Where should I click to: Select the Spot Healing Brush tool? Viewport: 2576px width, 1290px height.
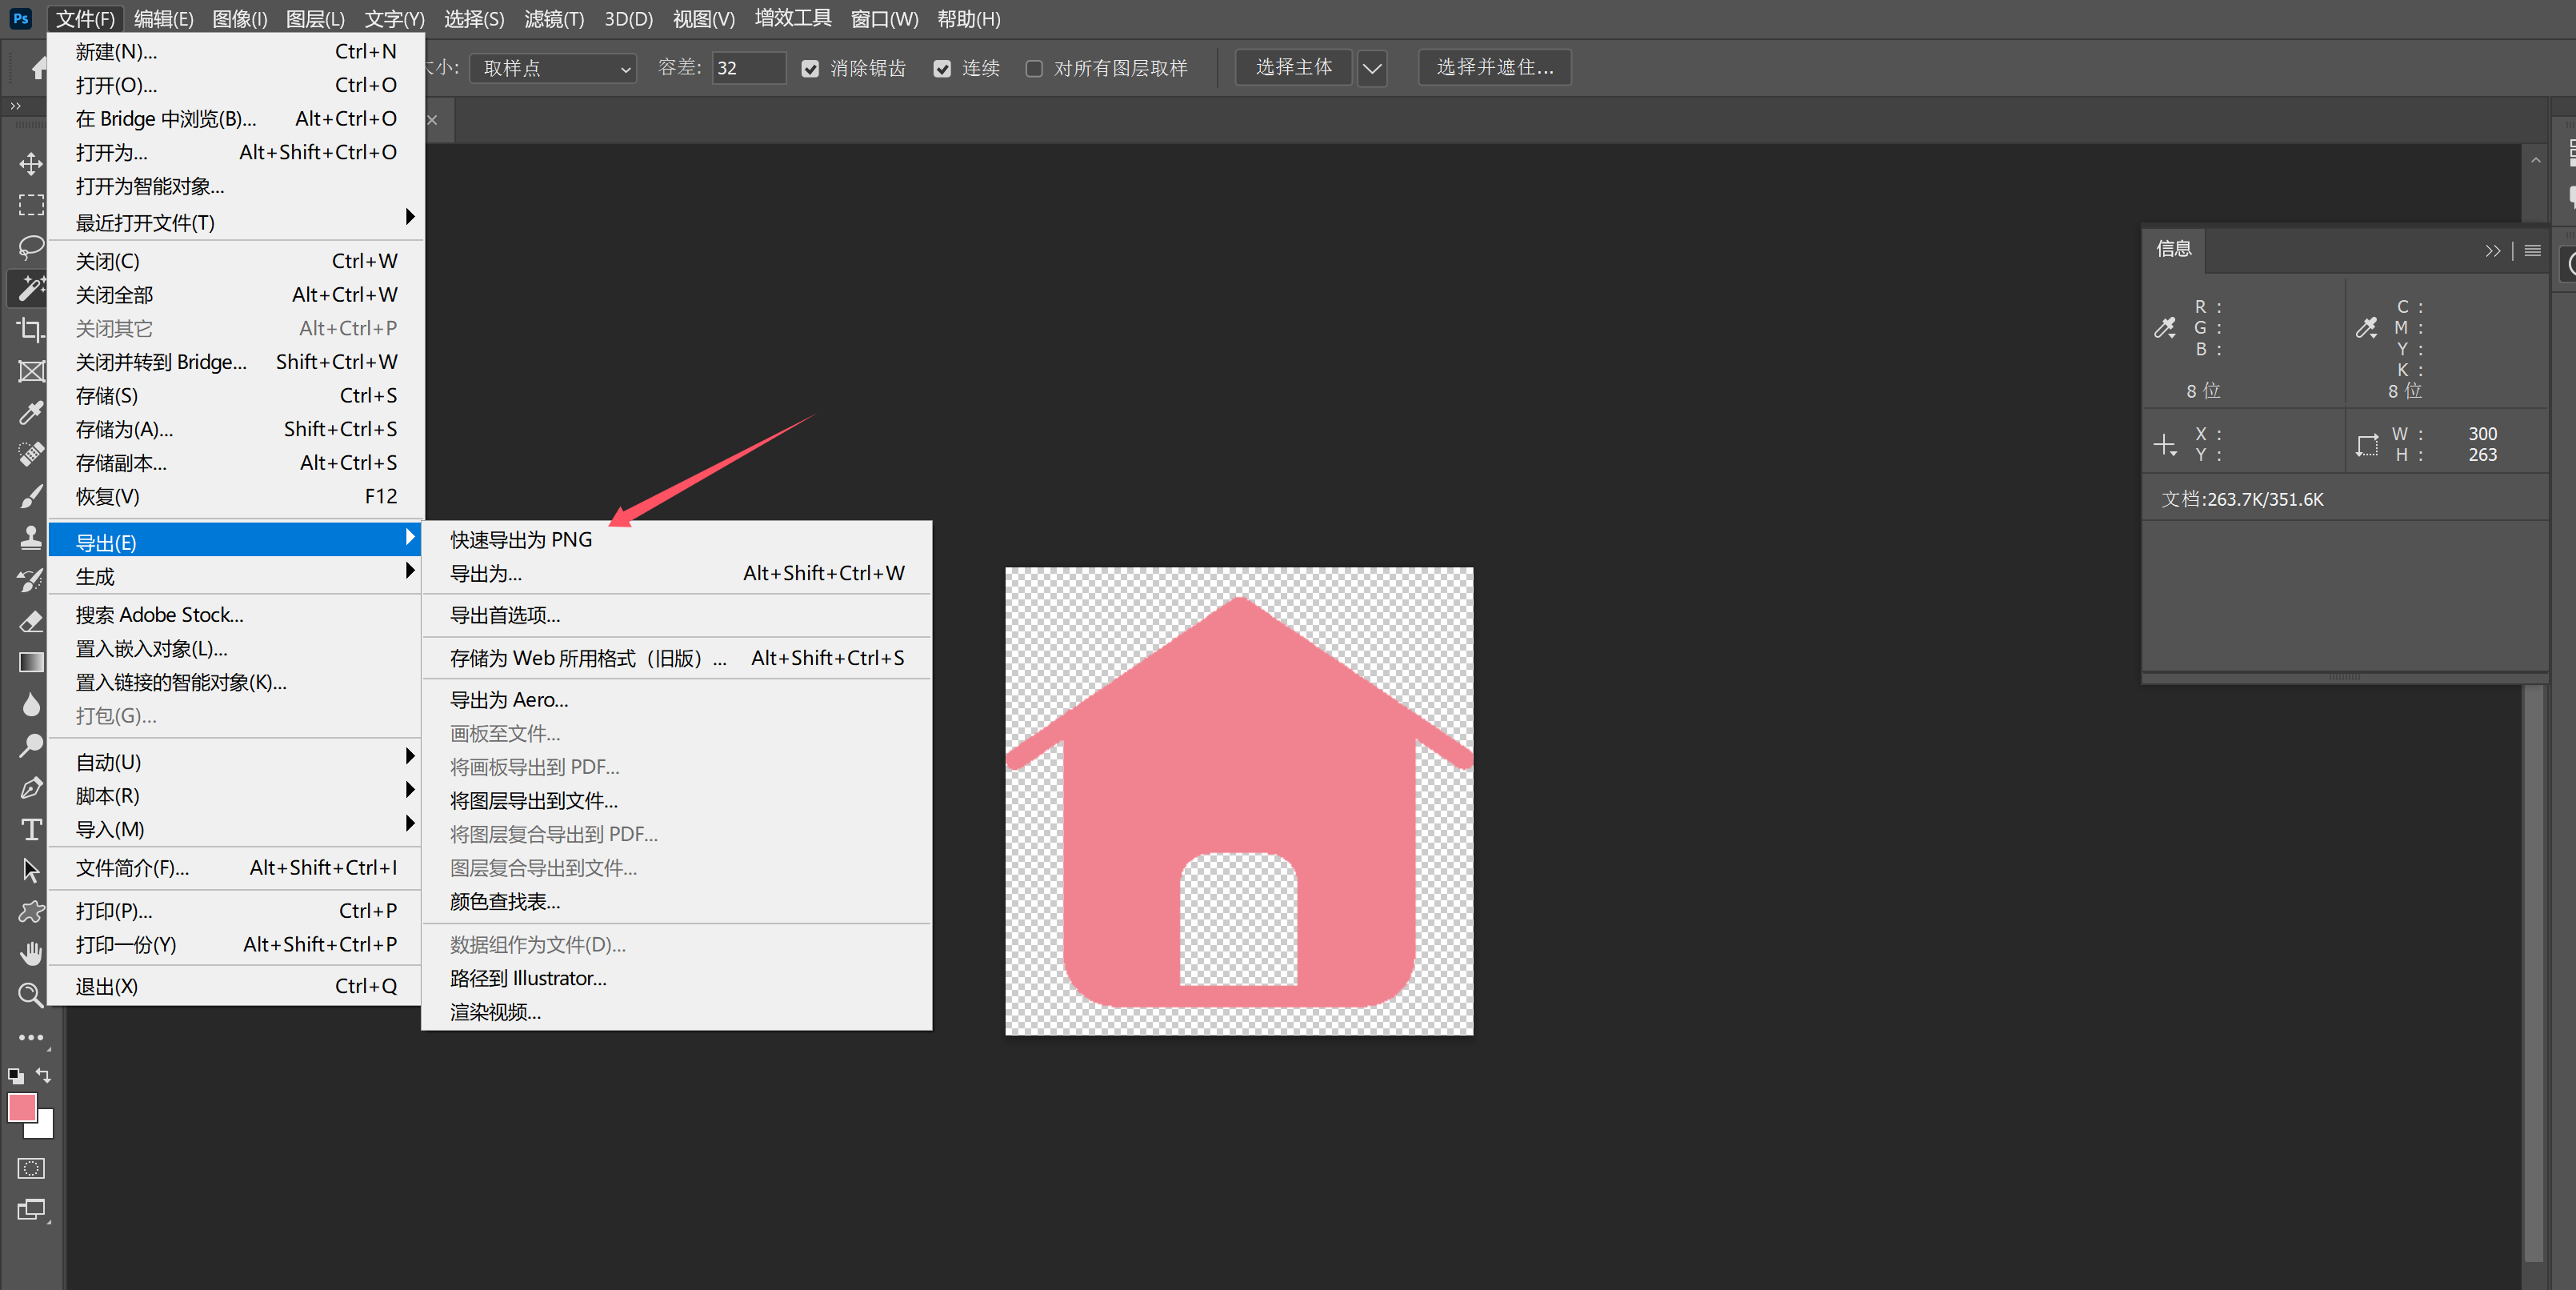31,454
